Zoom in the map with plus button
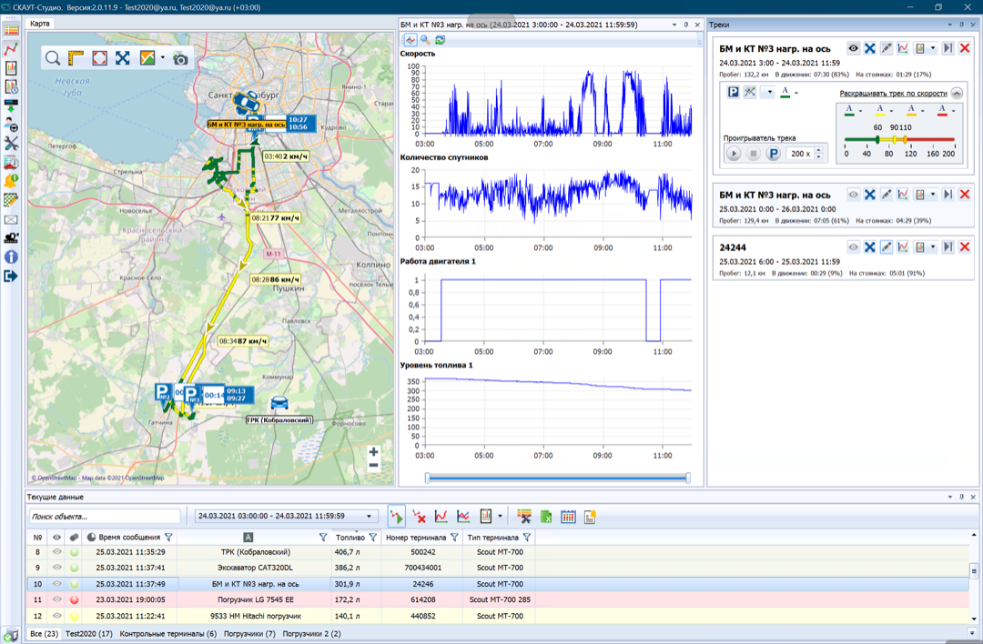This screenshot has height=644, width=983. click(x=374, y=452)
